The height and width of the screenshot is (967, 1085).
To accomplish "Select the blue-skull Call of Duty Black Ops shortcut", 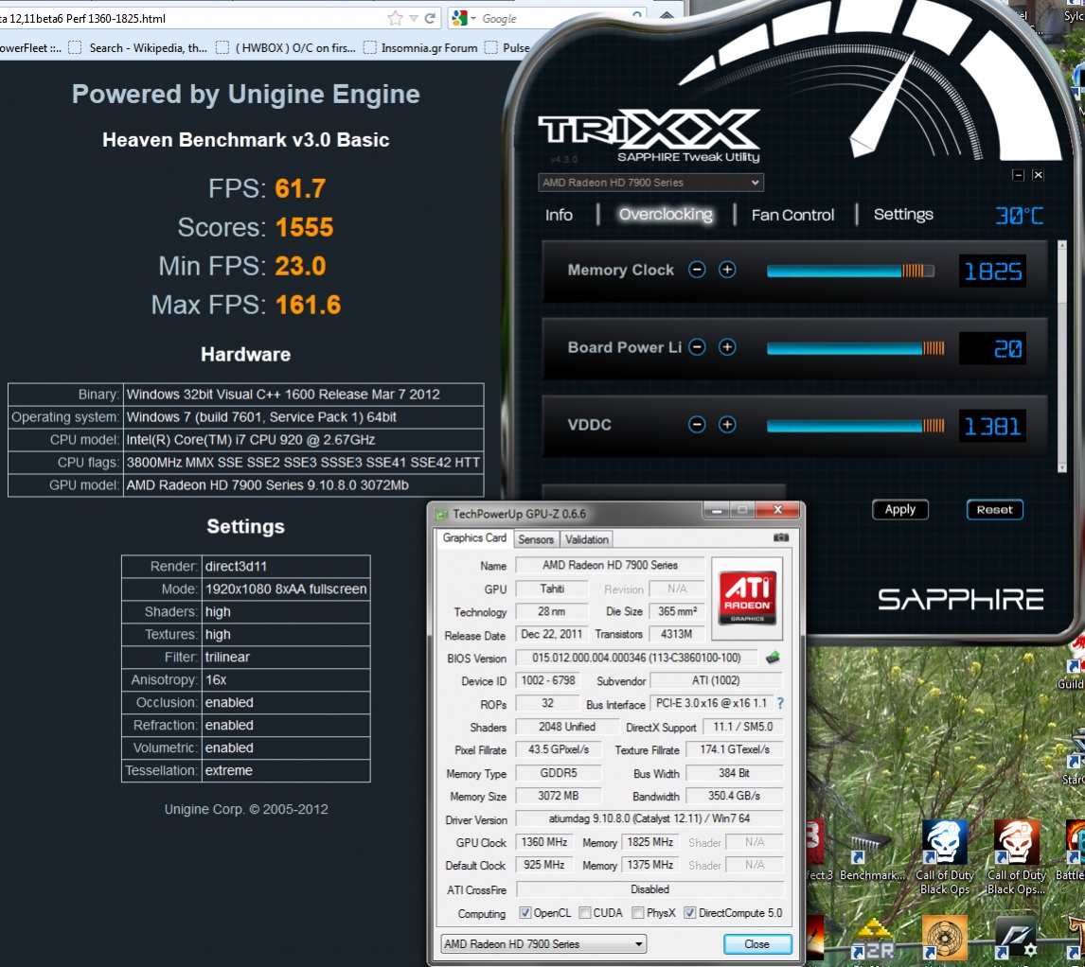I will coord(945,858).
